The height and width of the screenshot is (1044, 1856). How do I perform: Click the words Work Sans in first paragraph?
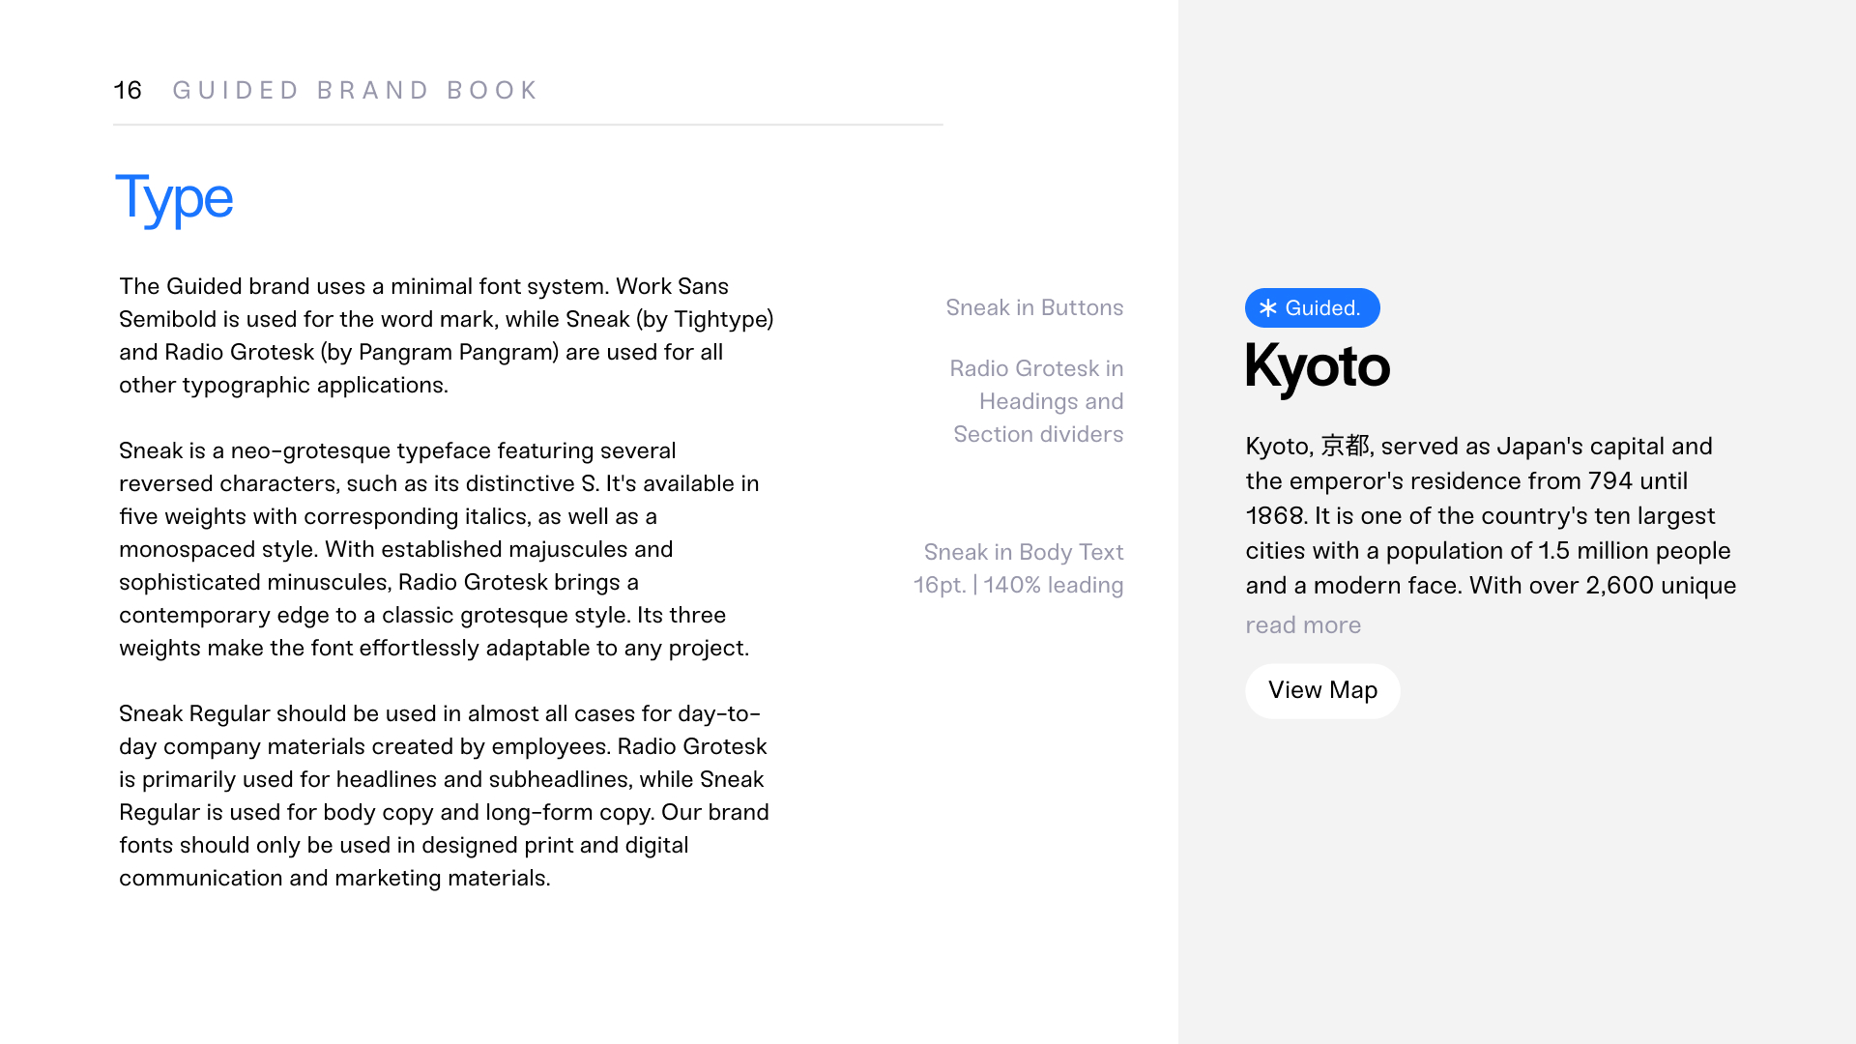(x=672, y=286)
